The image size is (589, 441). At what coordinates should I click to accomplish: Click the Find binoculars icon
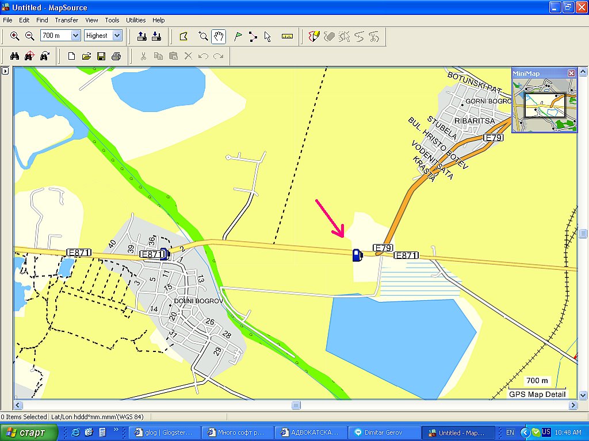point(15,56)
